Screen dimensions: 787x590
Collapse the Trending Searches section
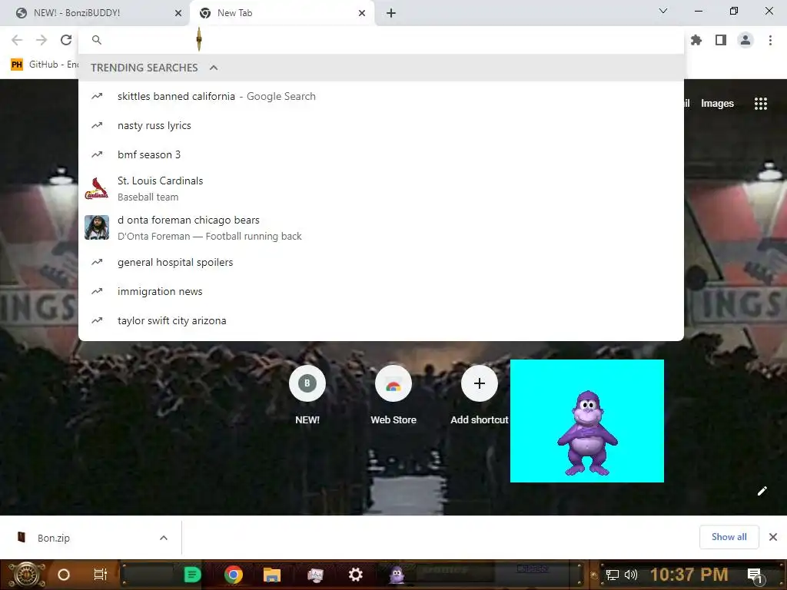[x=214, y=68]
